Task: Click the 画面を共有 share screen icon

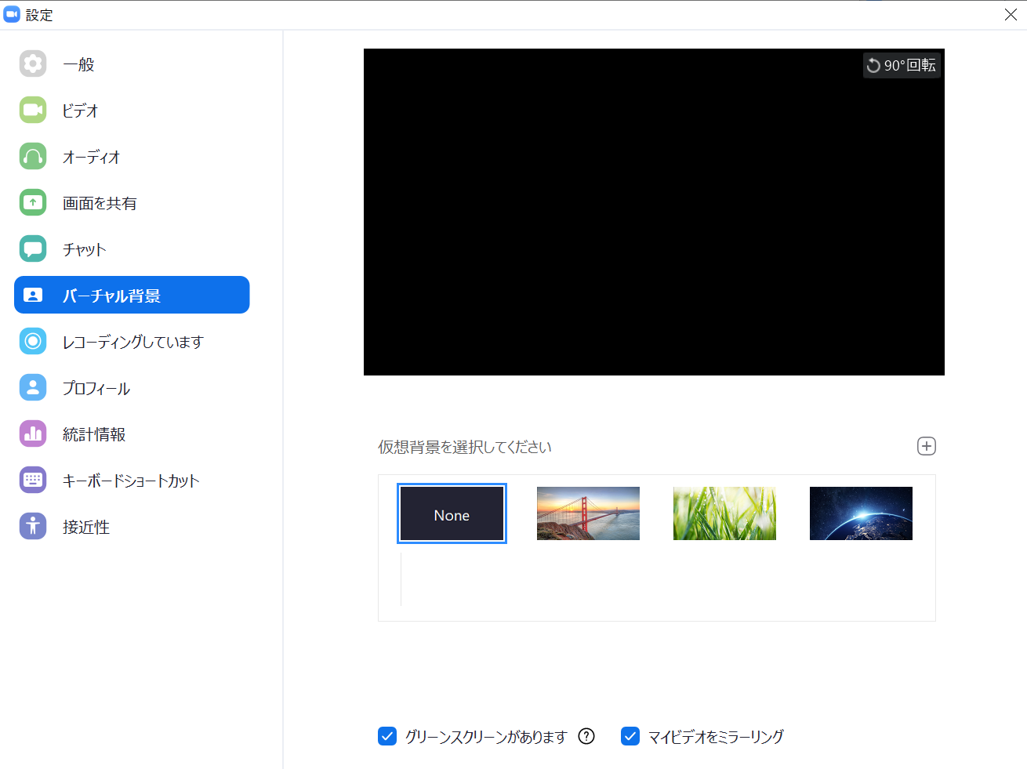Action: point(33,201)
